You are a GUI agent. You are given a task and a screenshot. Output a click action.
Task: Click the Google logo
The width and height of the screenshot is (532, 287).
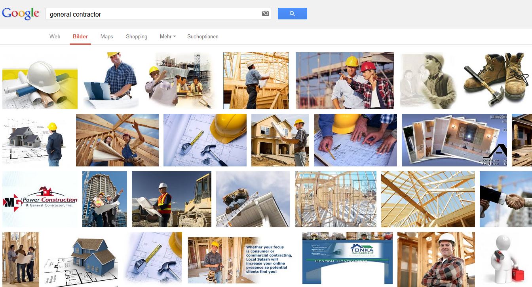(21, 13)
